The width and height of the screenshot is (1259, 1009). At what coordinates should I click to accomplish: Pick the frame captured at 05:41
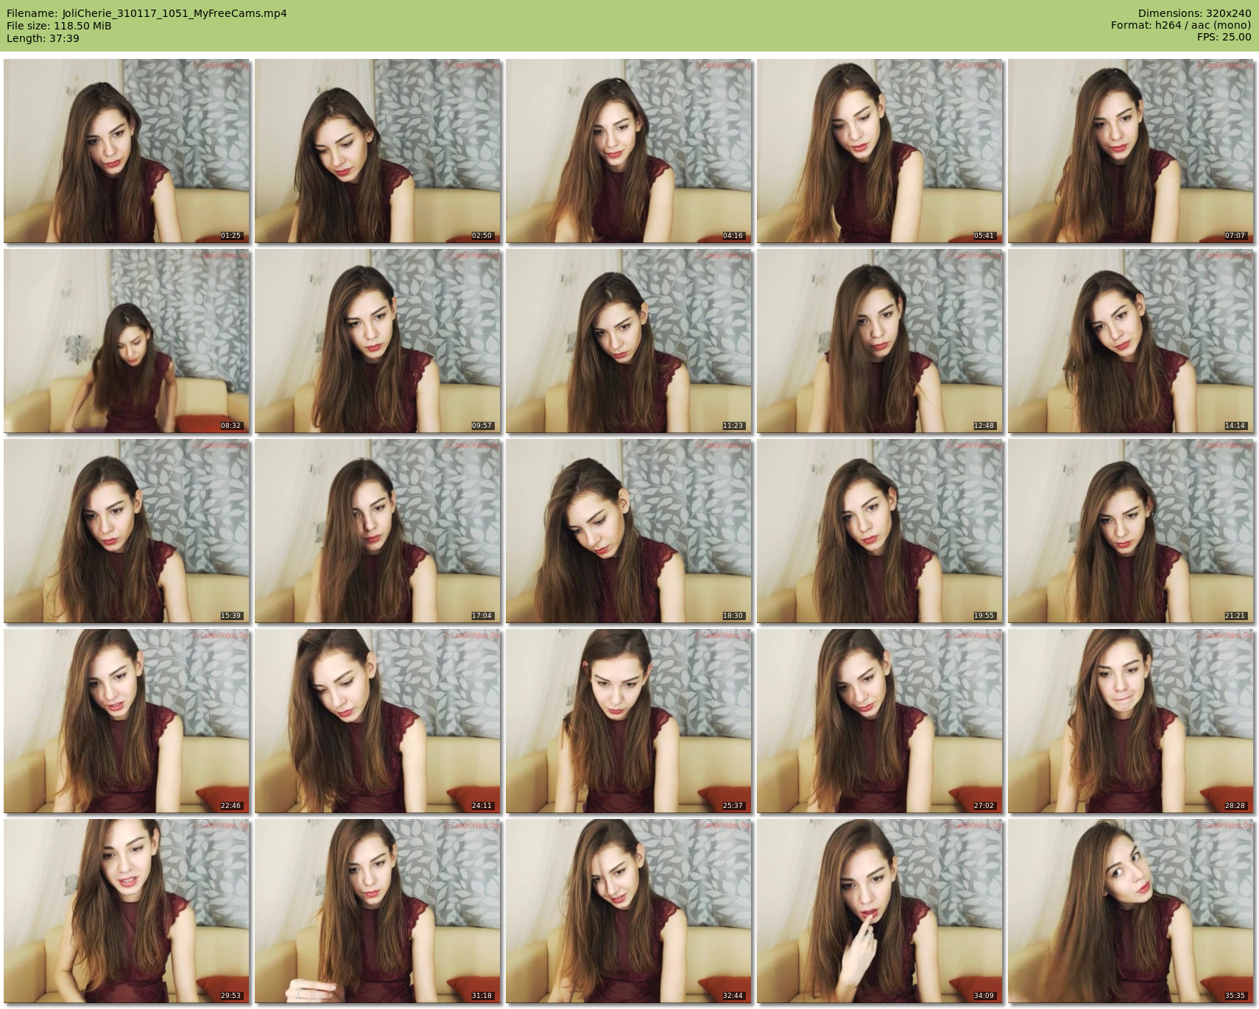(x=880, y=151)
